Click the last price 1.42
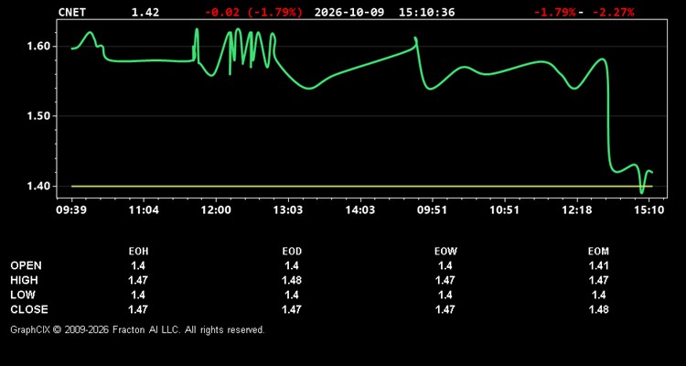 point(145,12)
